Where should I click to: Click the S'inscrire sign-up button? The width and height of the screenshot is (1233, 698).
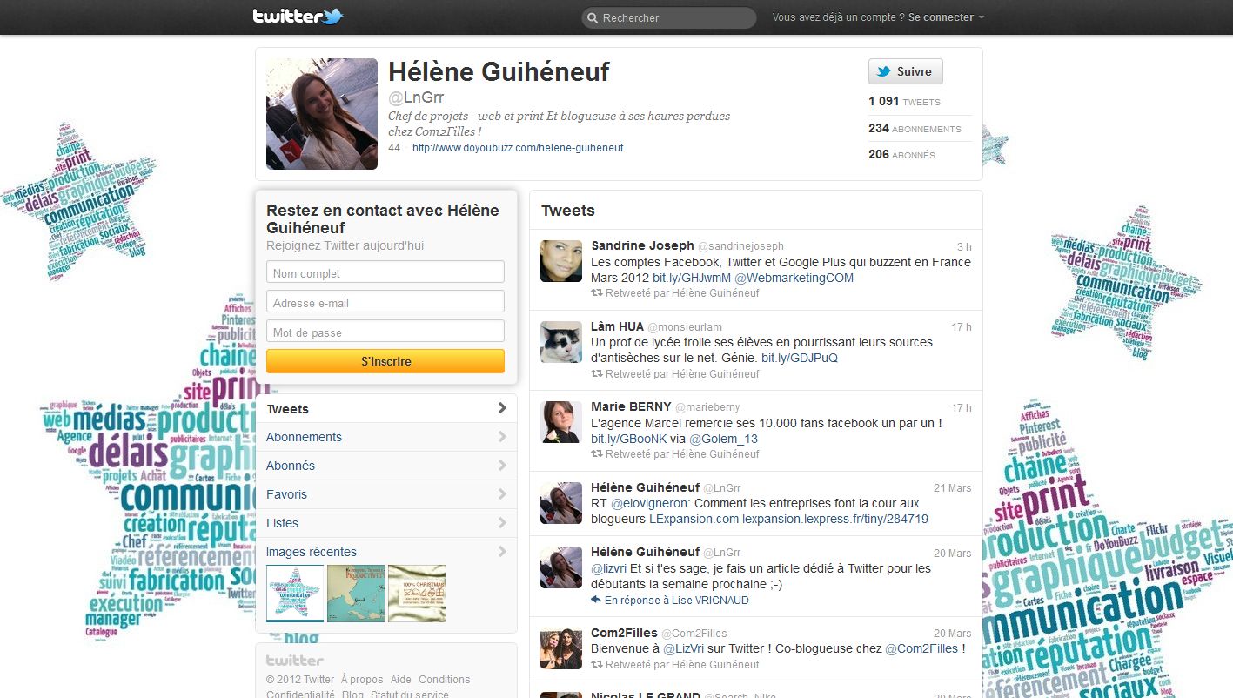click(x=385, y=361)
